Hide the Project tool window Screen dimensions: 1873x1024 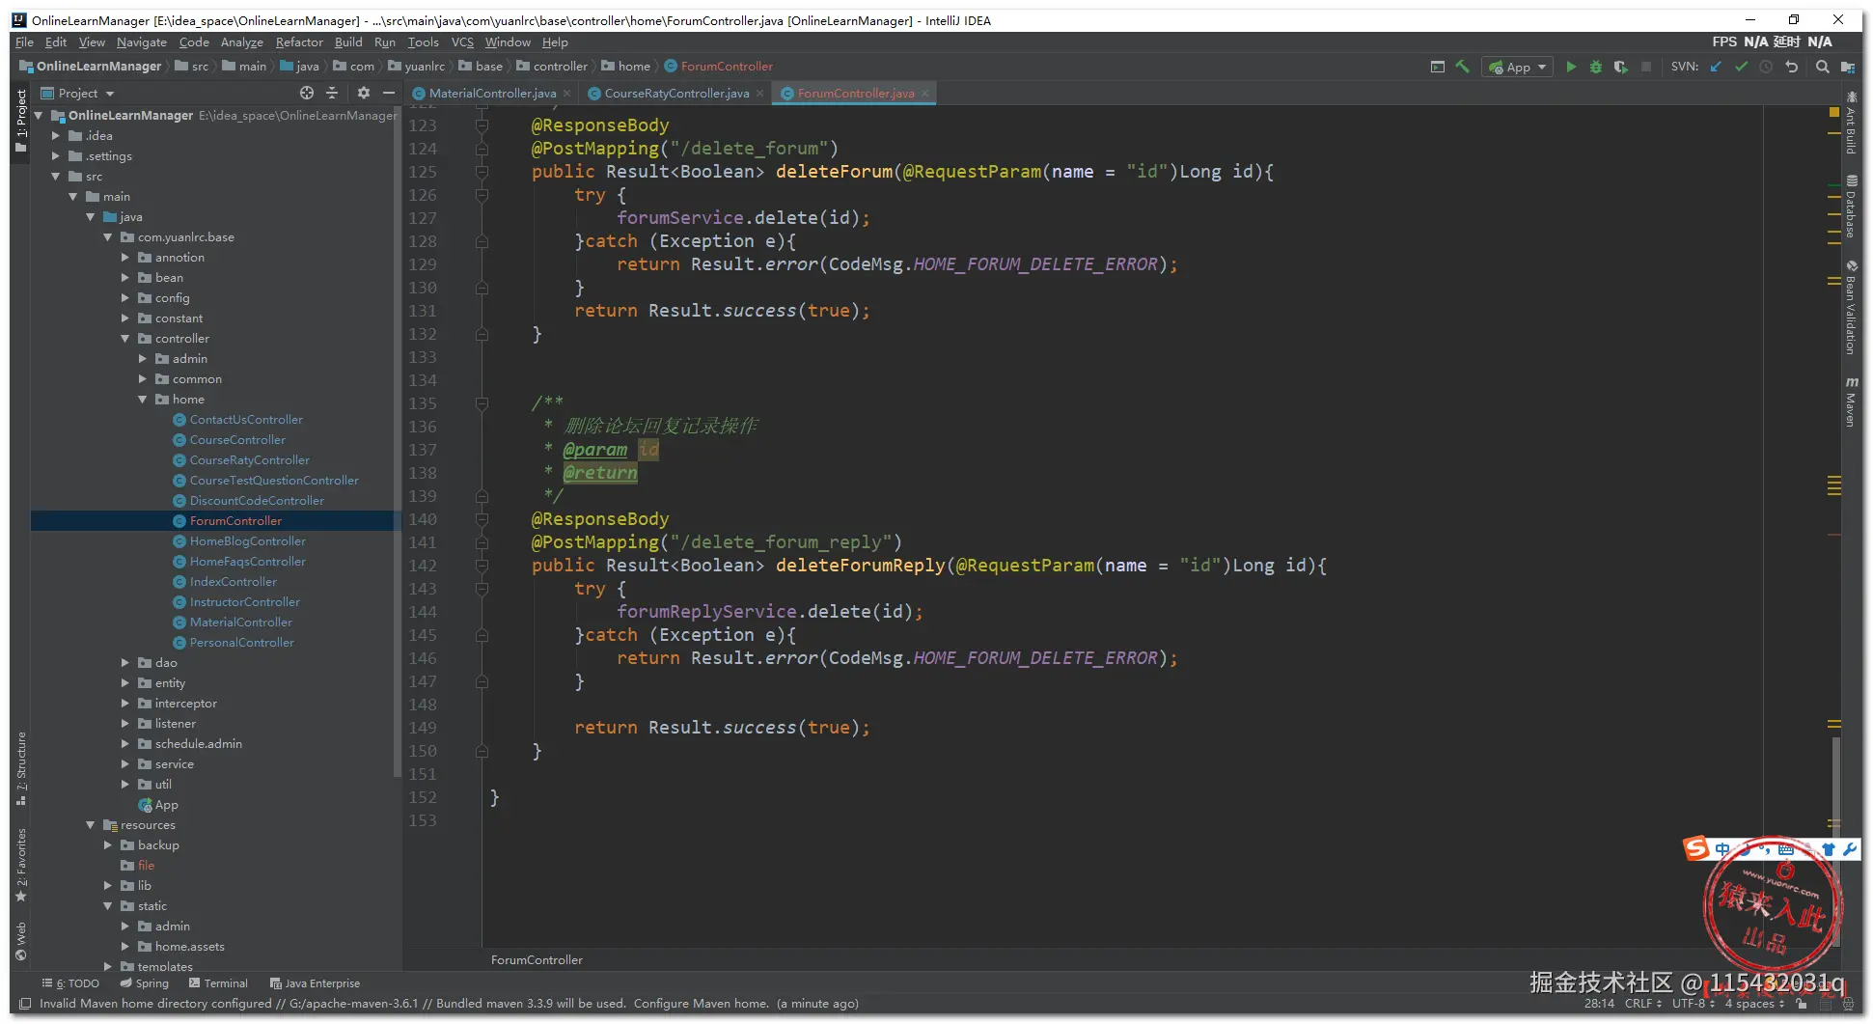389,93
